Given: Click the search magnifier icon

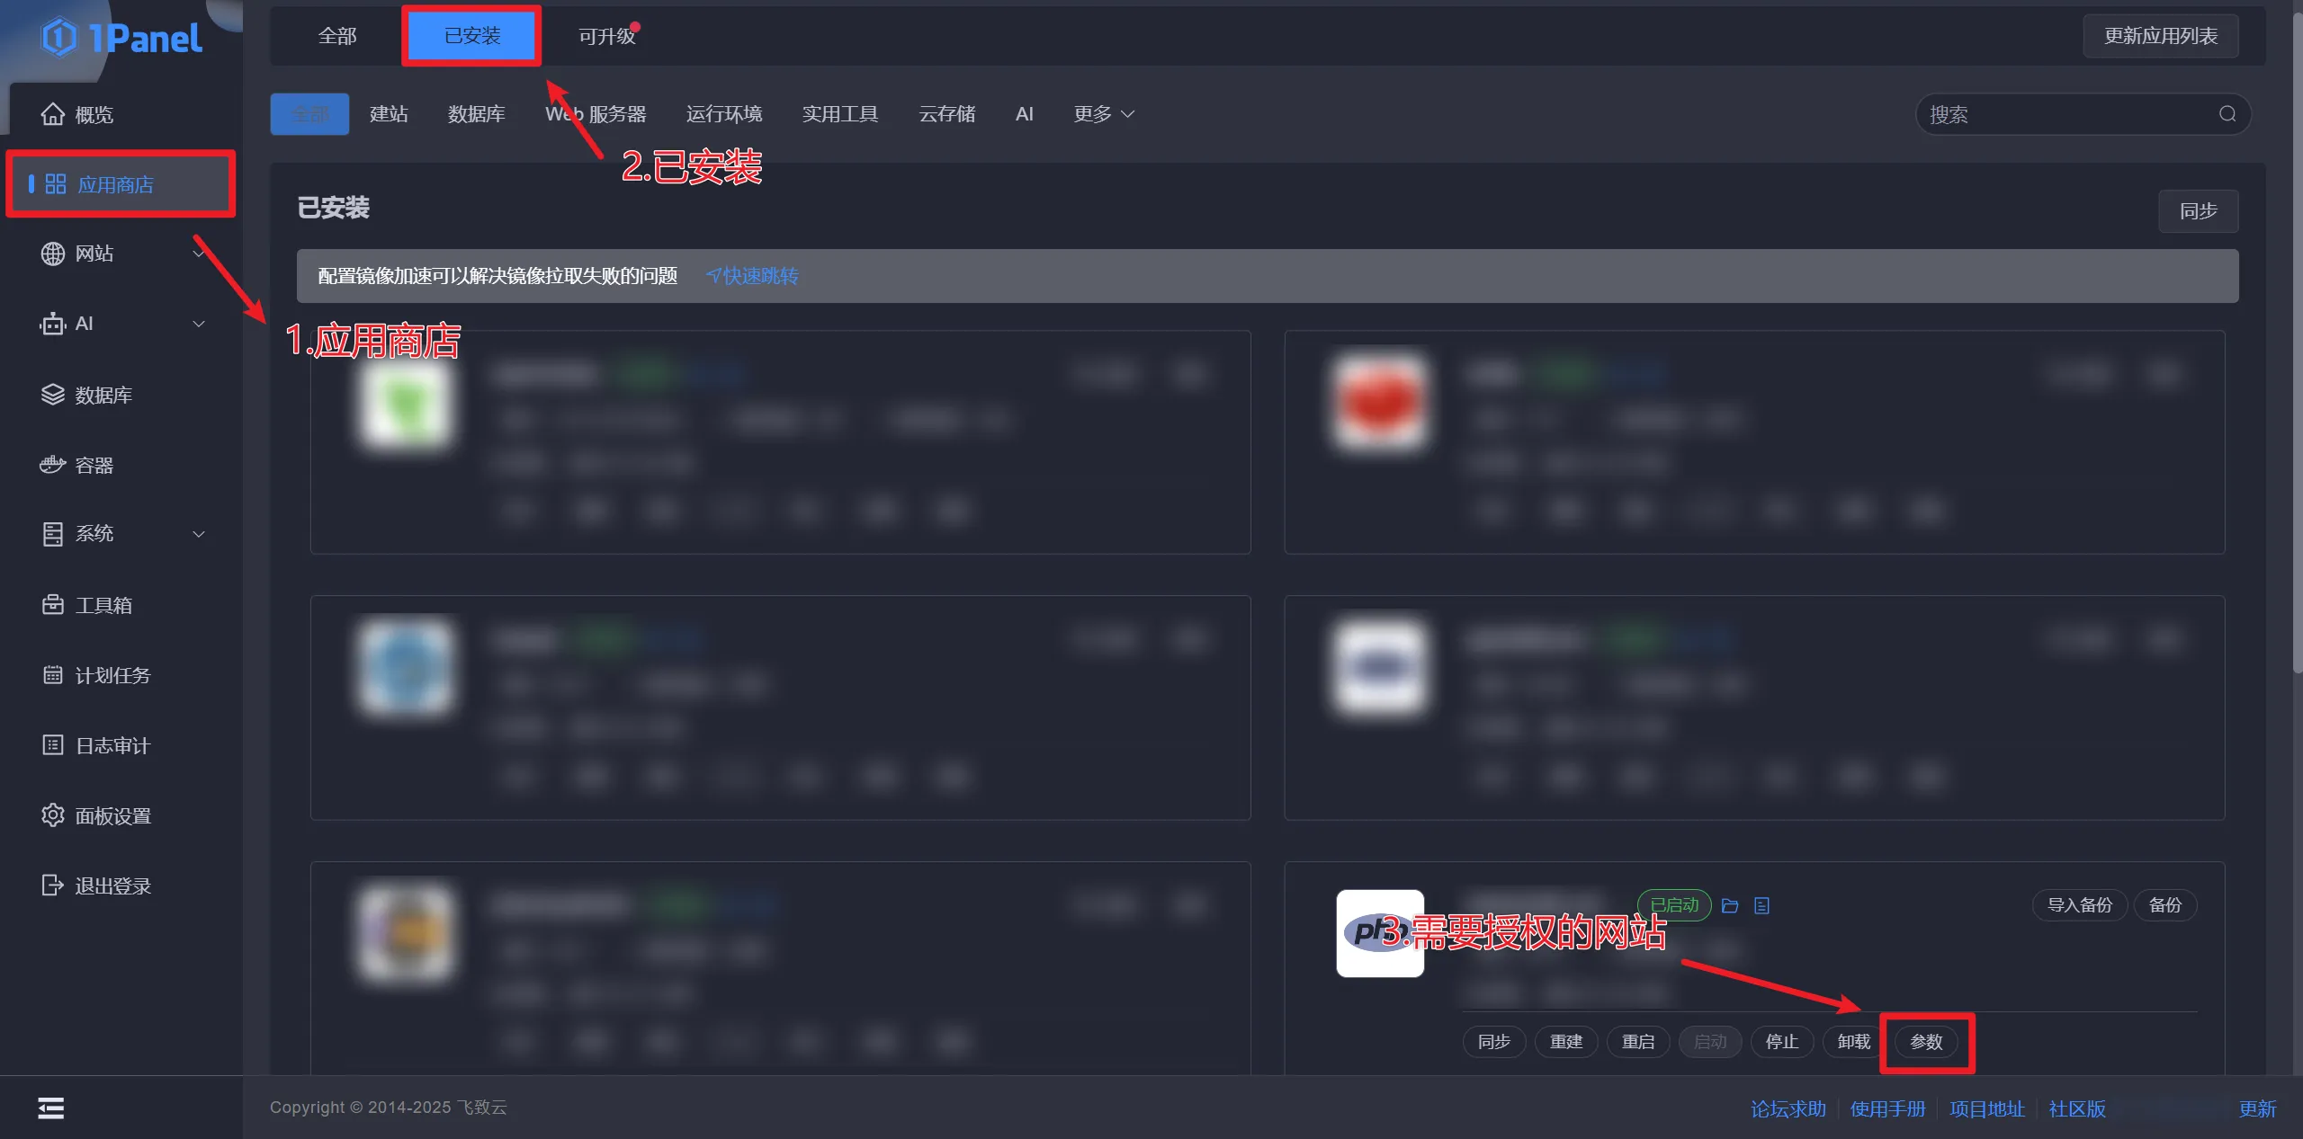Looking at the screenshot, I should click(x=2227, y=114).
